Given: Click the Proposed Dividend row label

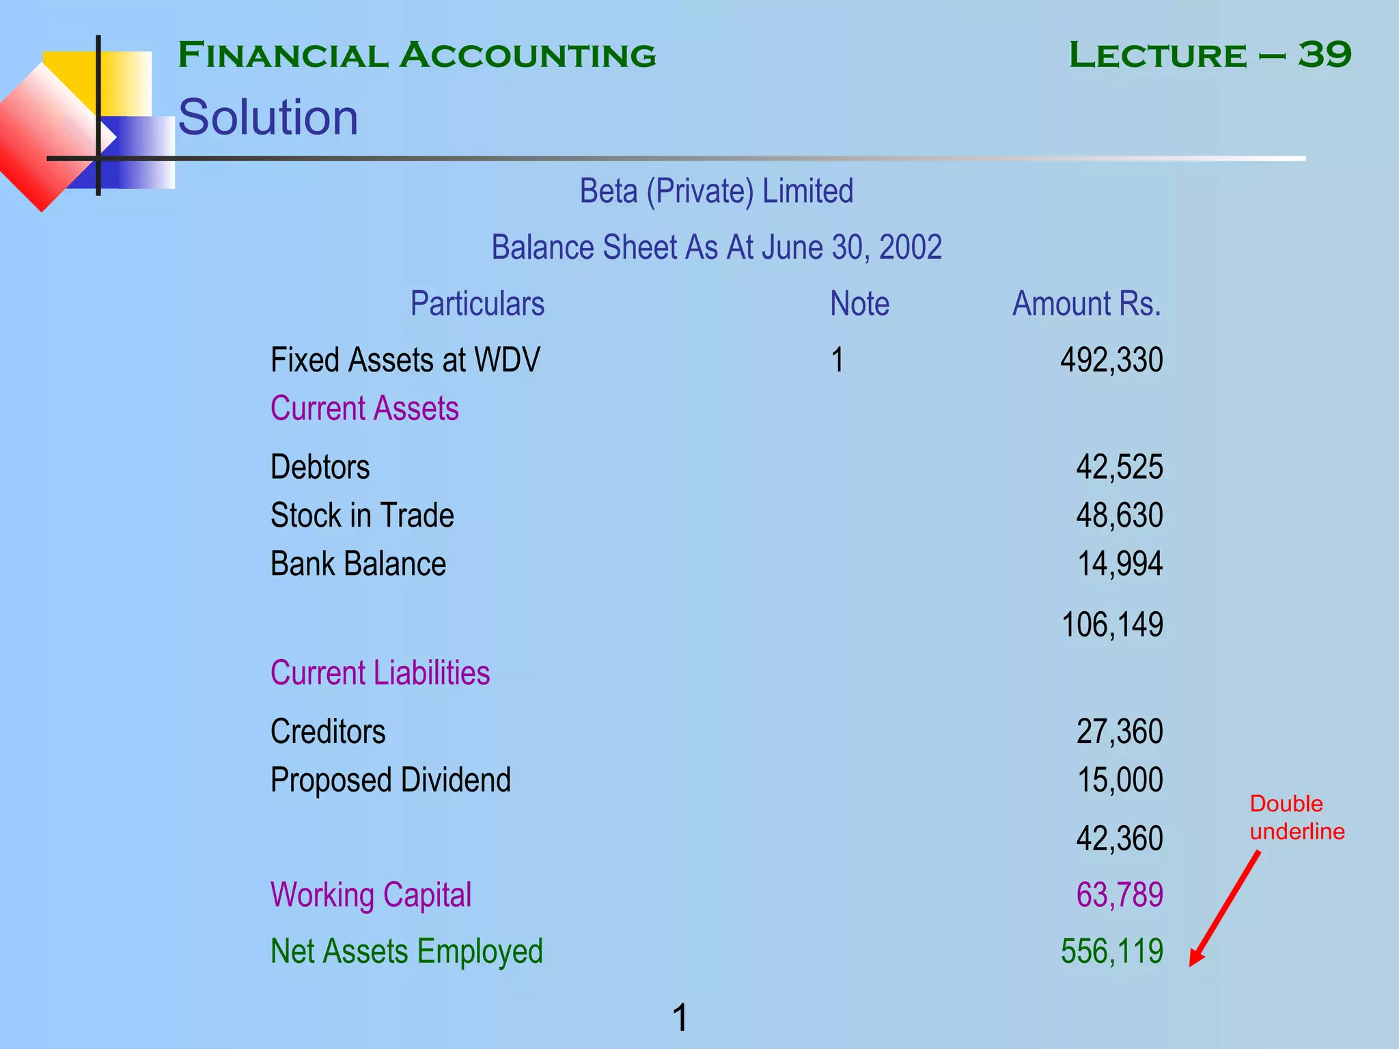Looking at the screenshot, I should [x=390, y=781].
